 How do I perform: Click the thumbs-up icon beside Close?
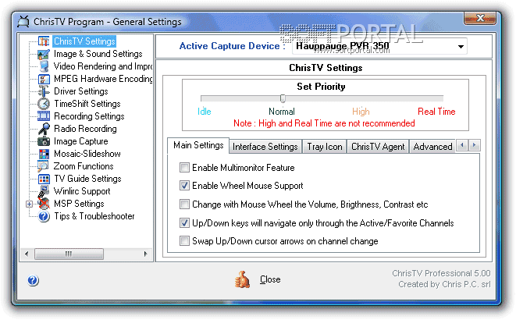(242, 279)
